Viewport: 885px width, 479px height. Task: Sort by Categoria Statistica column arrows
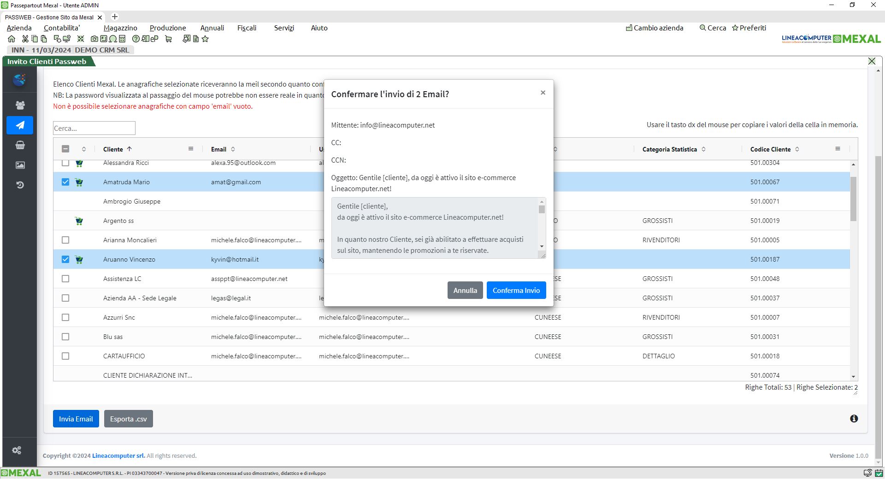pyautogui.click(x=703, y=149)
